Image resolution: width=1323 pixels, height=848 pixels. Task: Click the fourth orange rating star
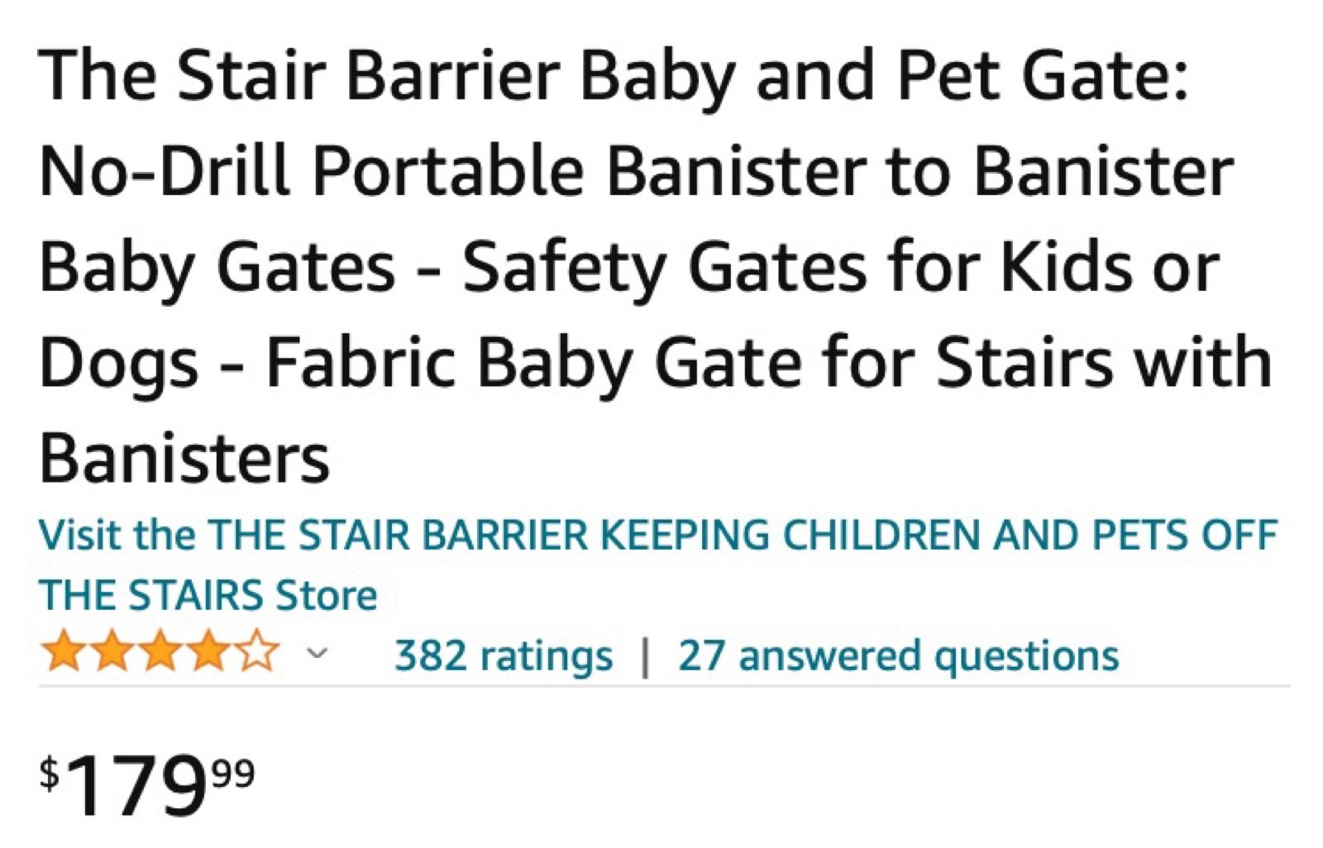(209, 651)
